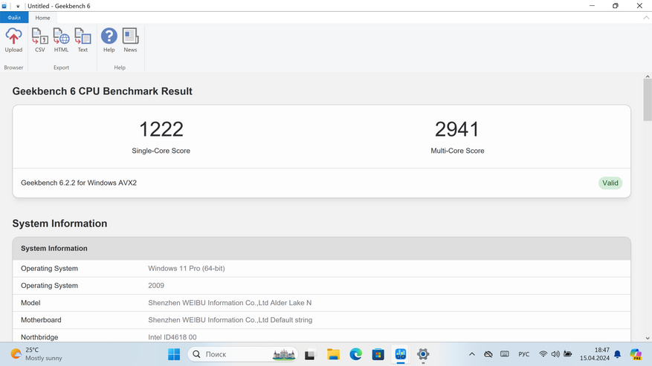The height and width of the screenshot is (366, 652).
Task: Click the Geekbench taskbar icon
Action: click(x=401, y=354)
